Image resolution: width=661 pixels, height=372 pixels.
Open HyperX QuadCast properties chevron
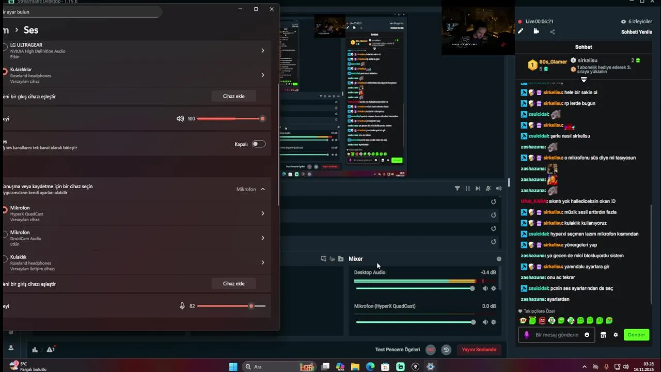click(262, 213)
